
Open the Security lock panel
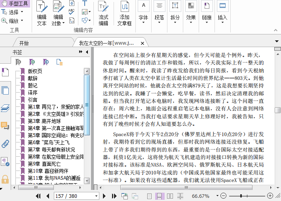click(5, 179)
